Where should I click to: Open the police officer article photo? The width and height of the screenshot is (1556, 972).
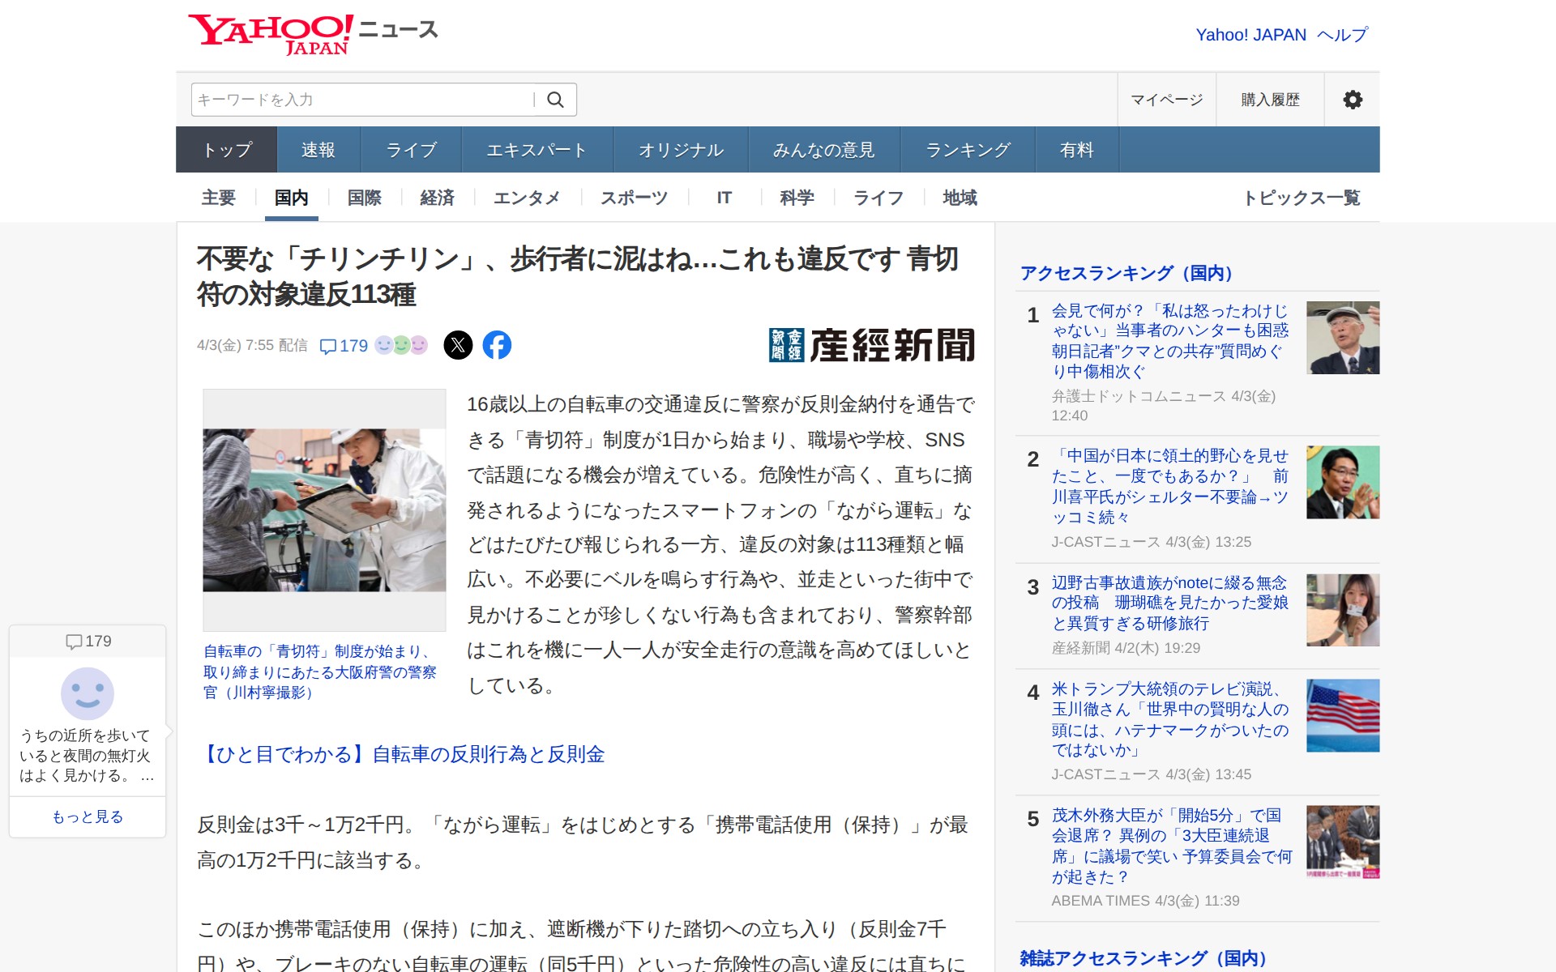pos(324,509)
